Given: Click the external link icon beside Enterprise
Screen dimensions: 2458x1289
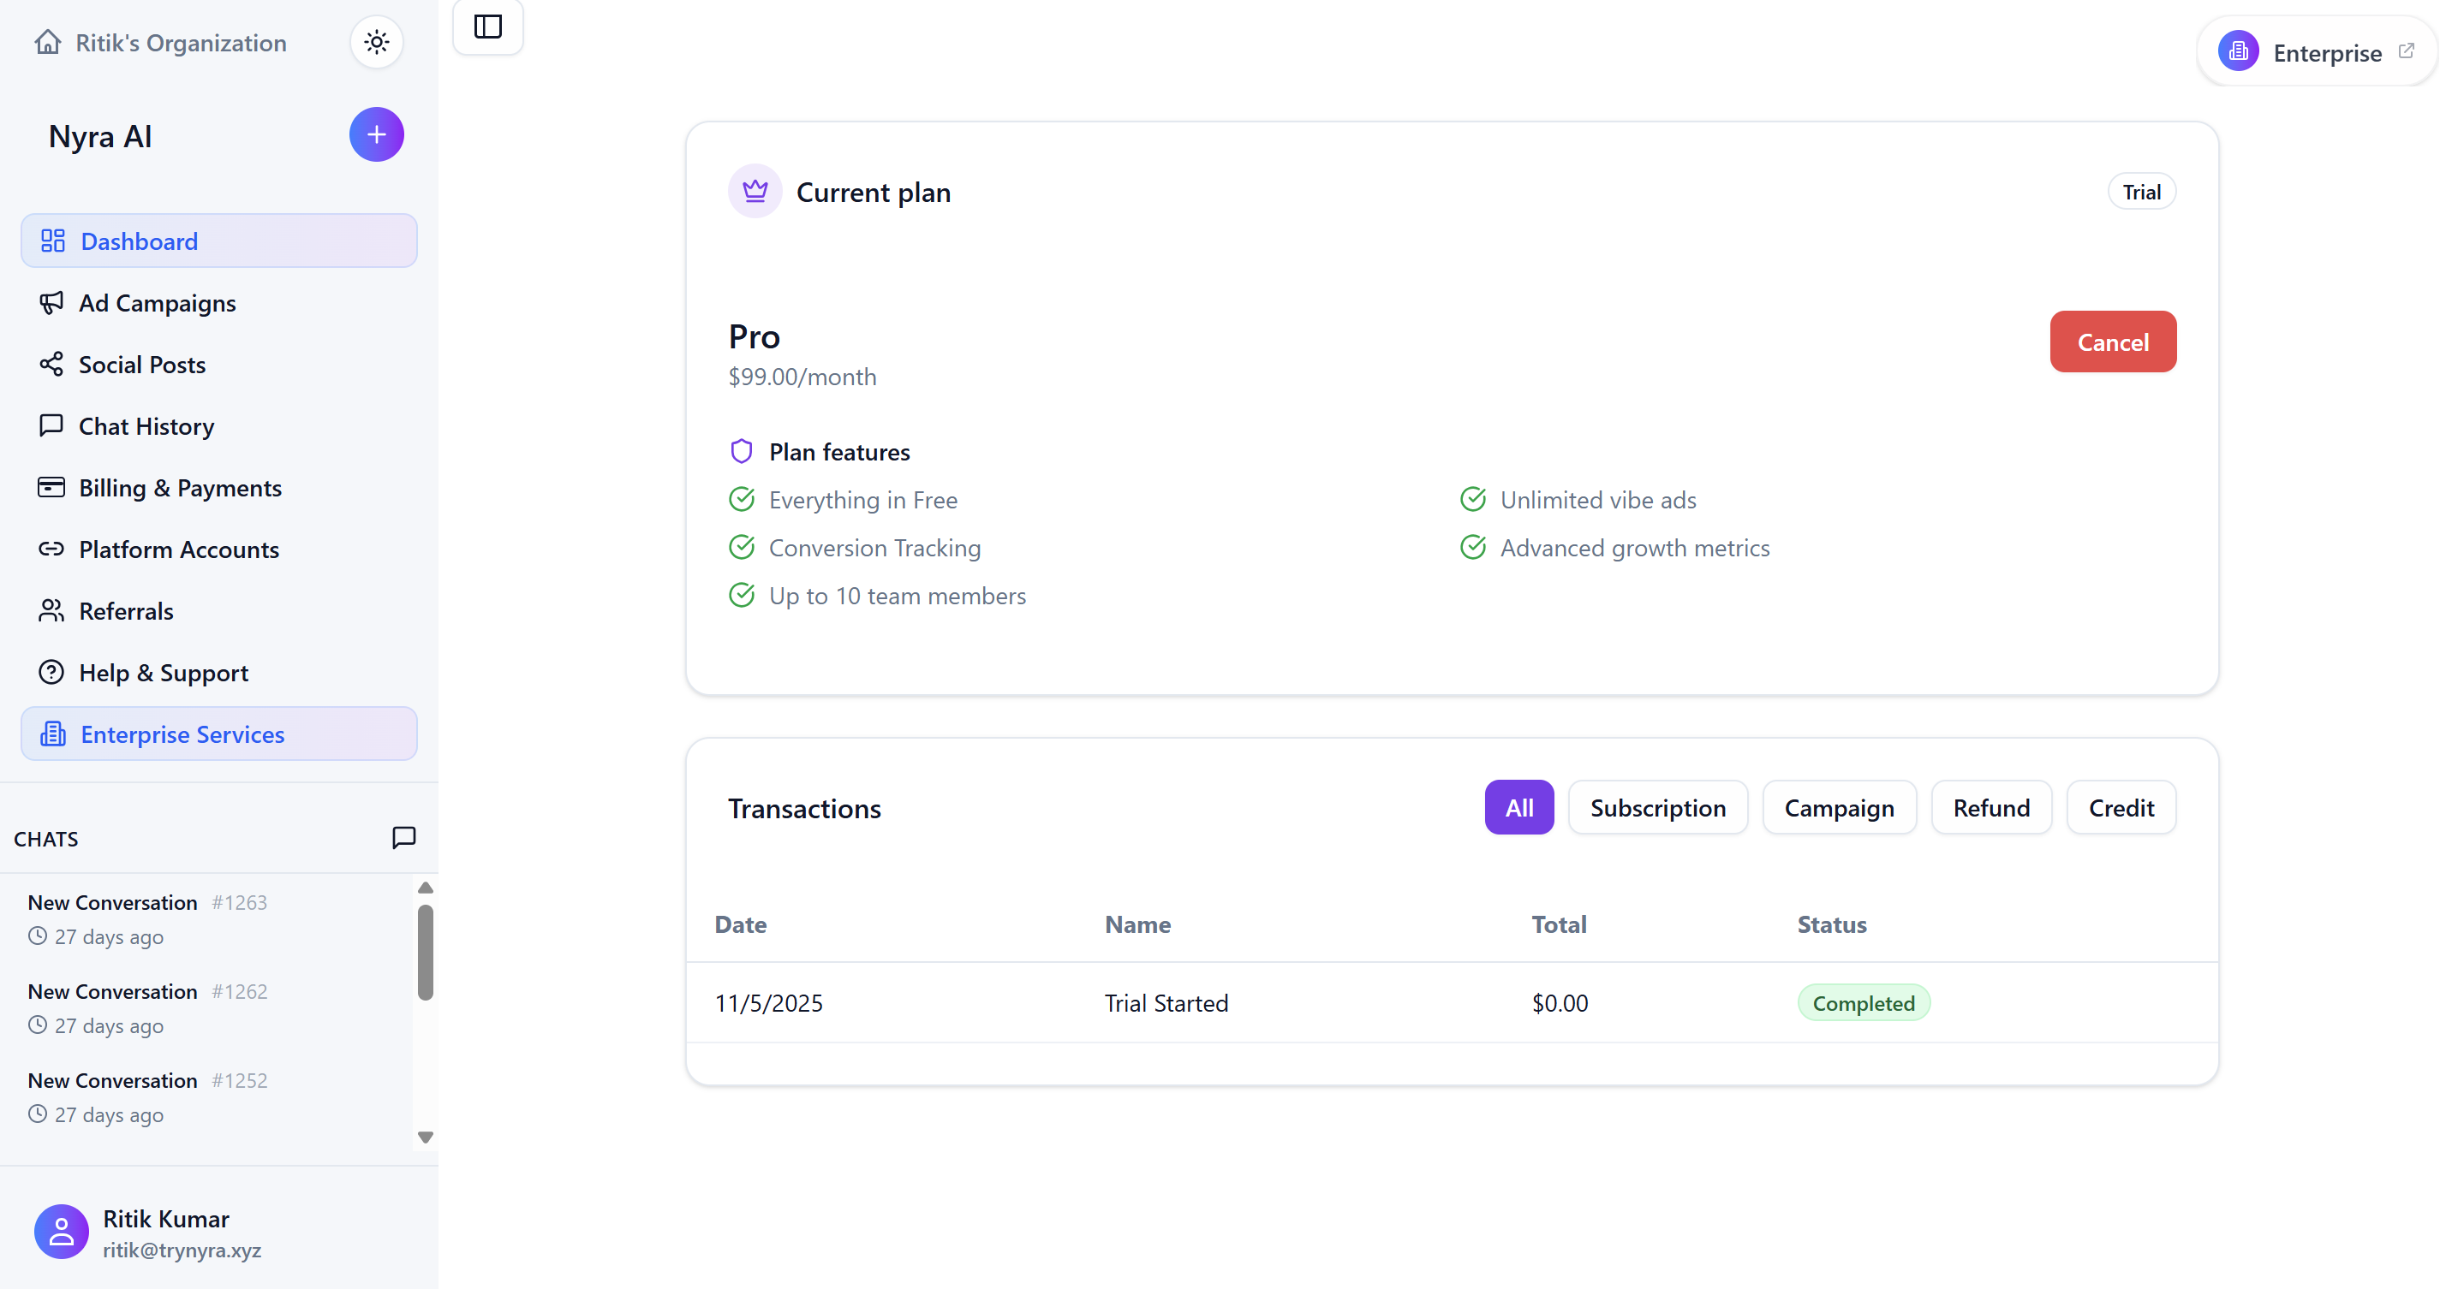Looking at the screenshot, I should (2407, 50).
